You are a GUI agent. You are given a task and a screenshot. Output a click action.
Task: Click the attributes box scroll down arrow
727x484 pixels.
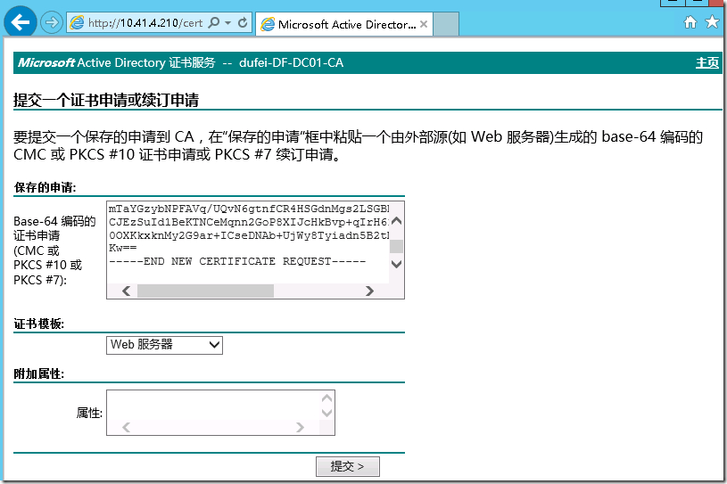pos(326,413)
